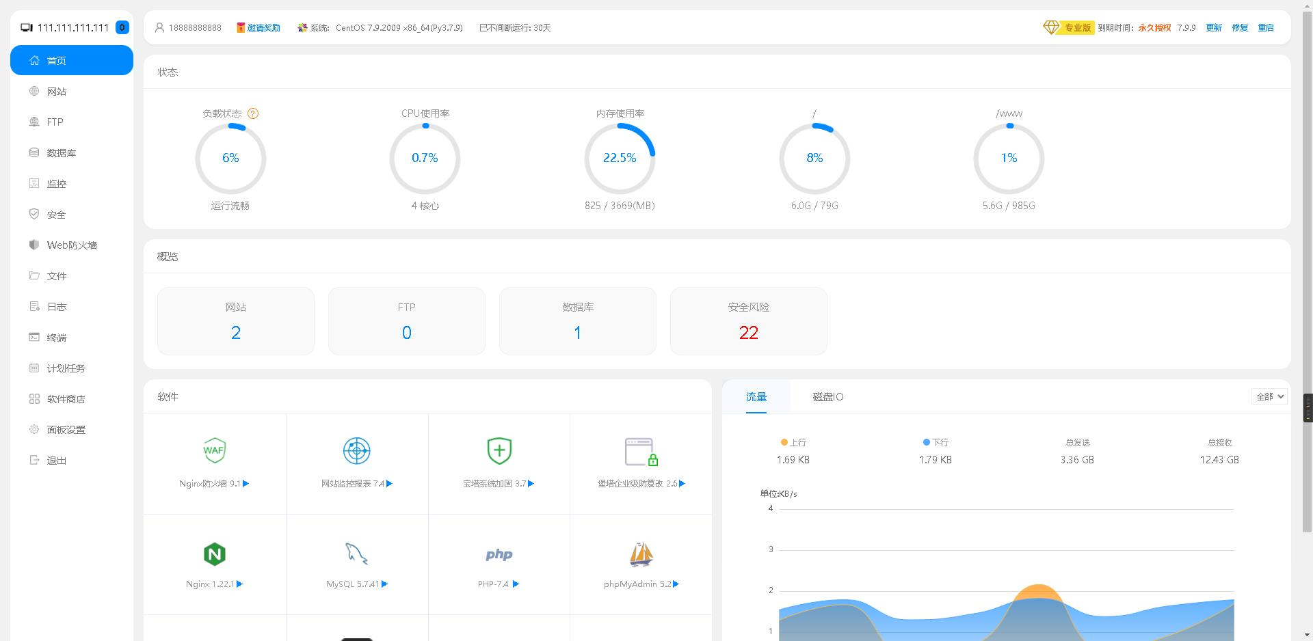
Task: Click the 更新 link in header
Action: (1213, 28)
